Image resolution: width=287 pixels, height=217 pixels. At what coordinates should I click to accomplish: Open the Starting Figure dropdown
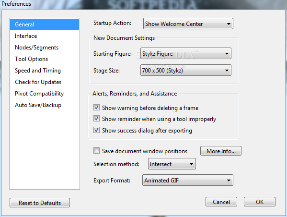click(186, 53)
